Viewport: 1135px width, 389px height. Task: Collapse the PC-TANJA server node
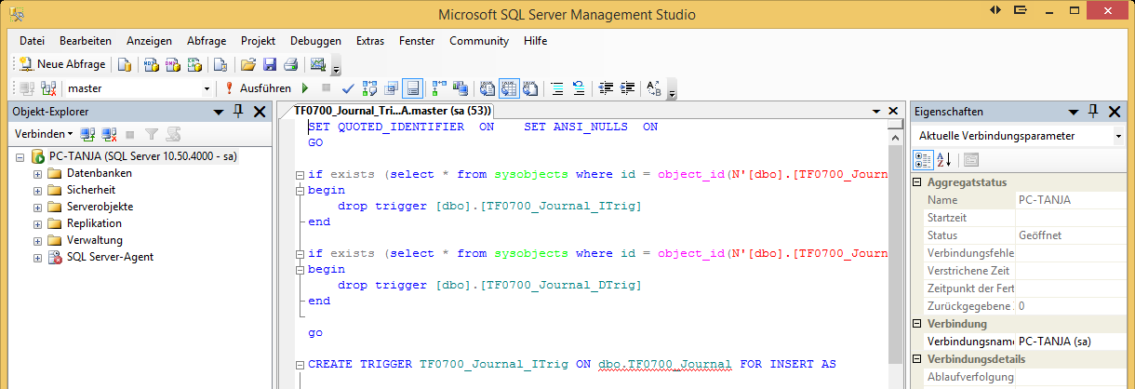click(21, 156)
